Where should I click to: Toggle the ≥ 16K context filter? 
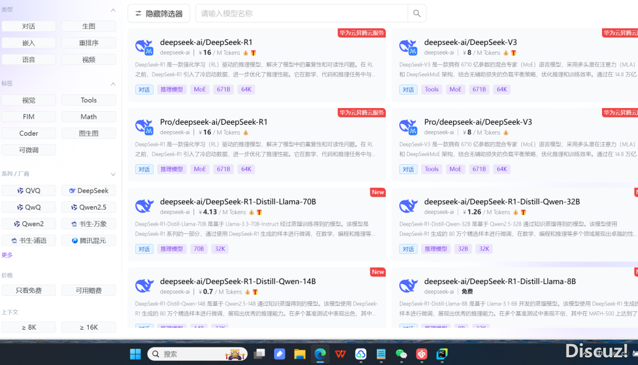[x=89, y=327]
